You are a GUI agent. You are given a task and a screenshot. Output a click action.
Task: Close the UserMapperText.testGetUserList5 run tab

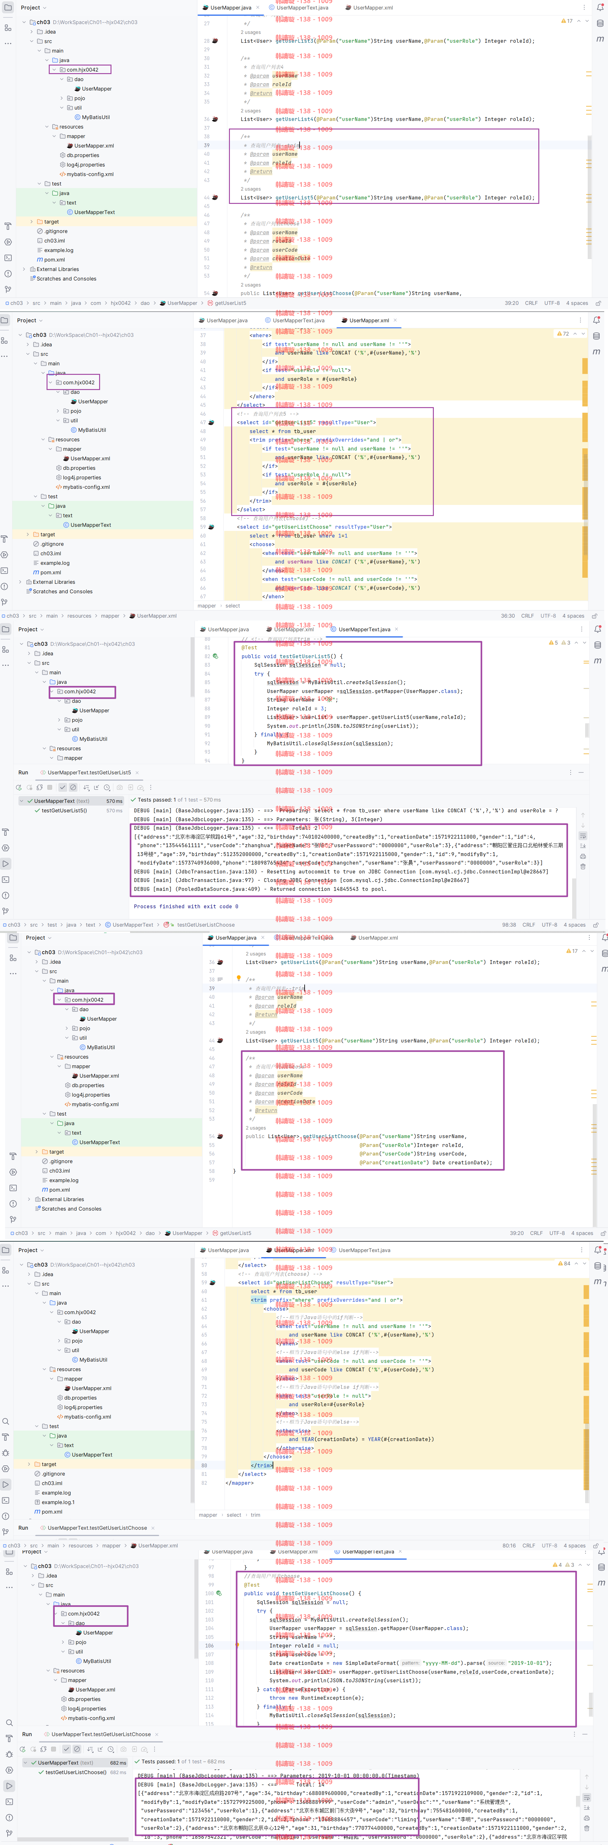click(x=137, y=773)
